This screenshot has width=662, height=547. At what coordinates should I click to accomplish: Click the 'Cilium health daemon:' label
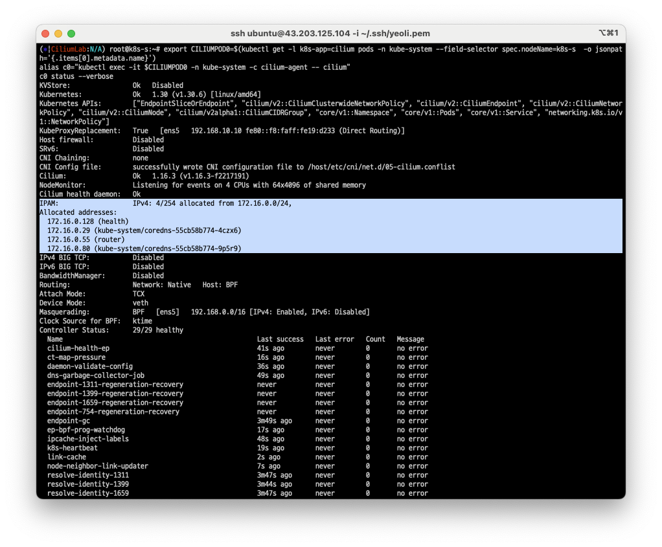tap(80, 194)
